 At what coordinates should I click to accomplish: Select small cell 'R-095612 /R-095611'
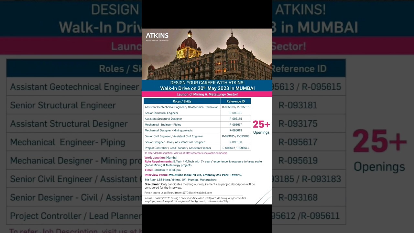click(235, 148)
